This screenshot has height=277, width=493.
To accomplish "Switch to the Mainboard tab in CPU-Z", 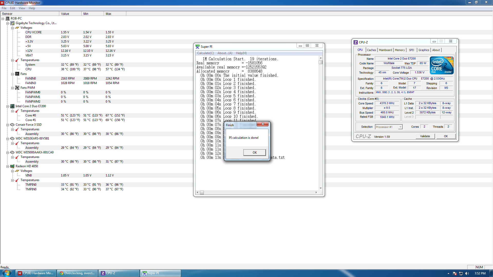I will (x=385, y=50).
